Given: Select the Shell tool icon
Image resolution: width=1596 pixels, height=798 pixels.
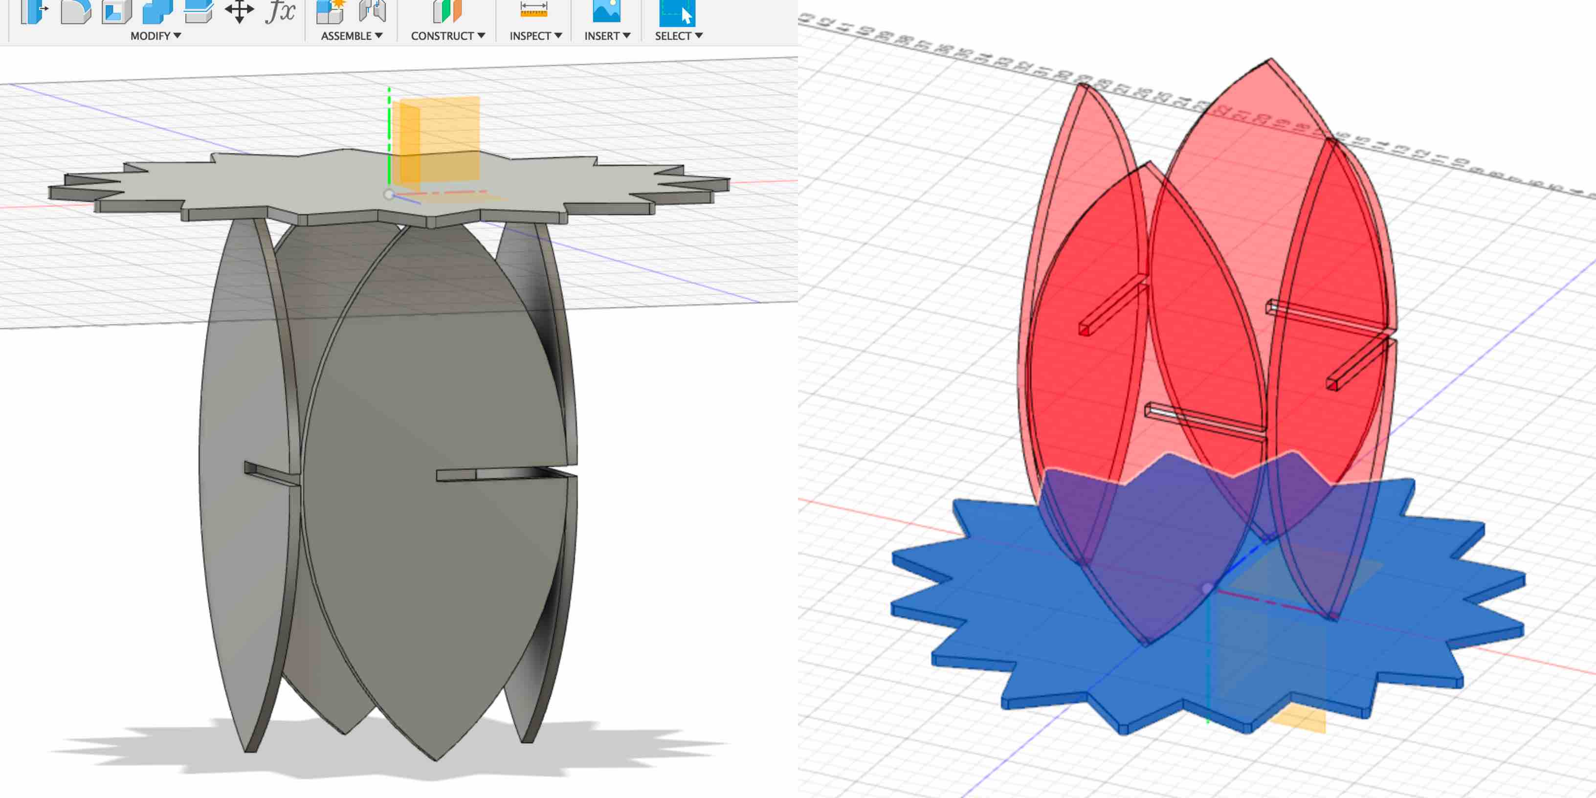Looking at the screenshot, I should point(116,11).
